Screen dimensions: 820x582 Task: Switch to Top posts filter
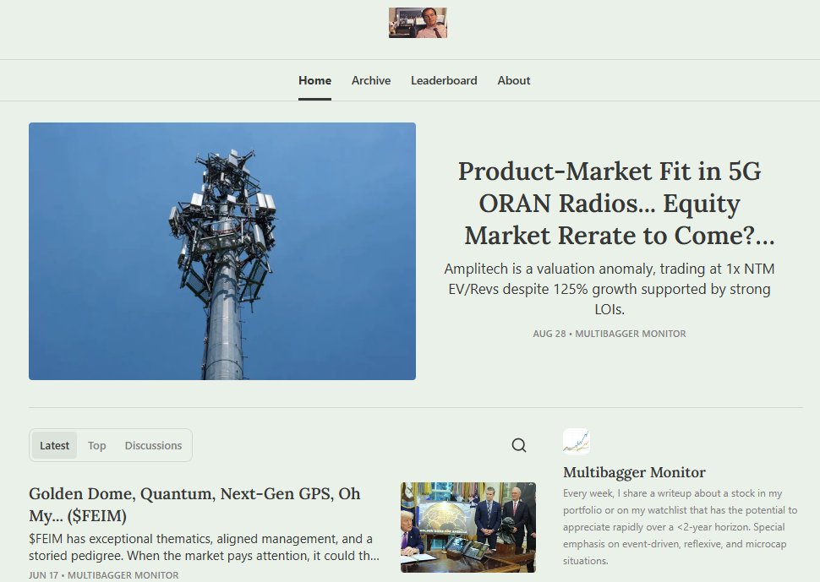coord(96,445)
